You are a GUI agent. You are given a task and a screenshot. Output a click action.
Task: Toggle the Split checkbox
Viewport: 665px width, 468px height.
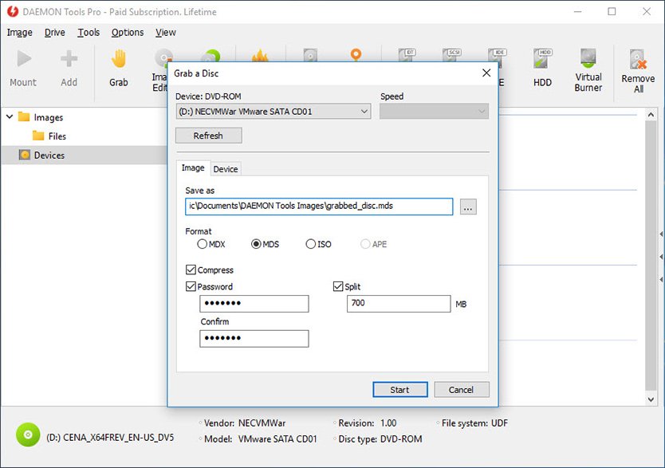(338, 286)
